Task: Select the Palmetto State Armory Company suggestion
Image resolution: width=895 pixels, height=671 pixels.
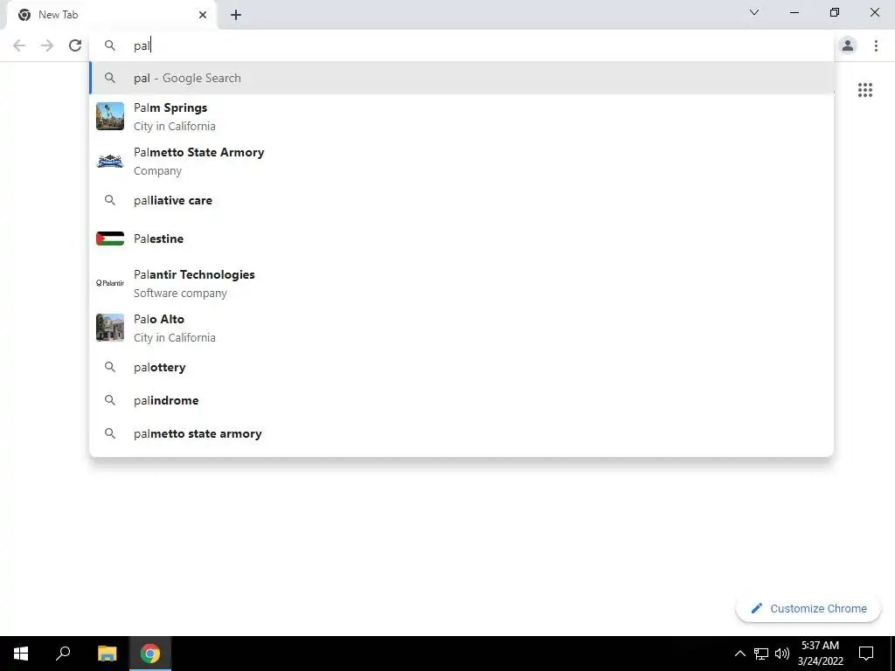Action: pos(461,161)
